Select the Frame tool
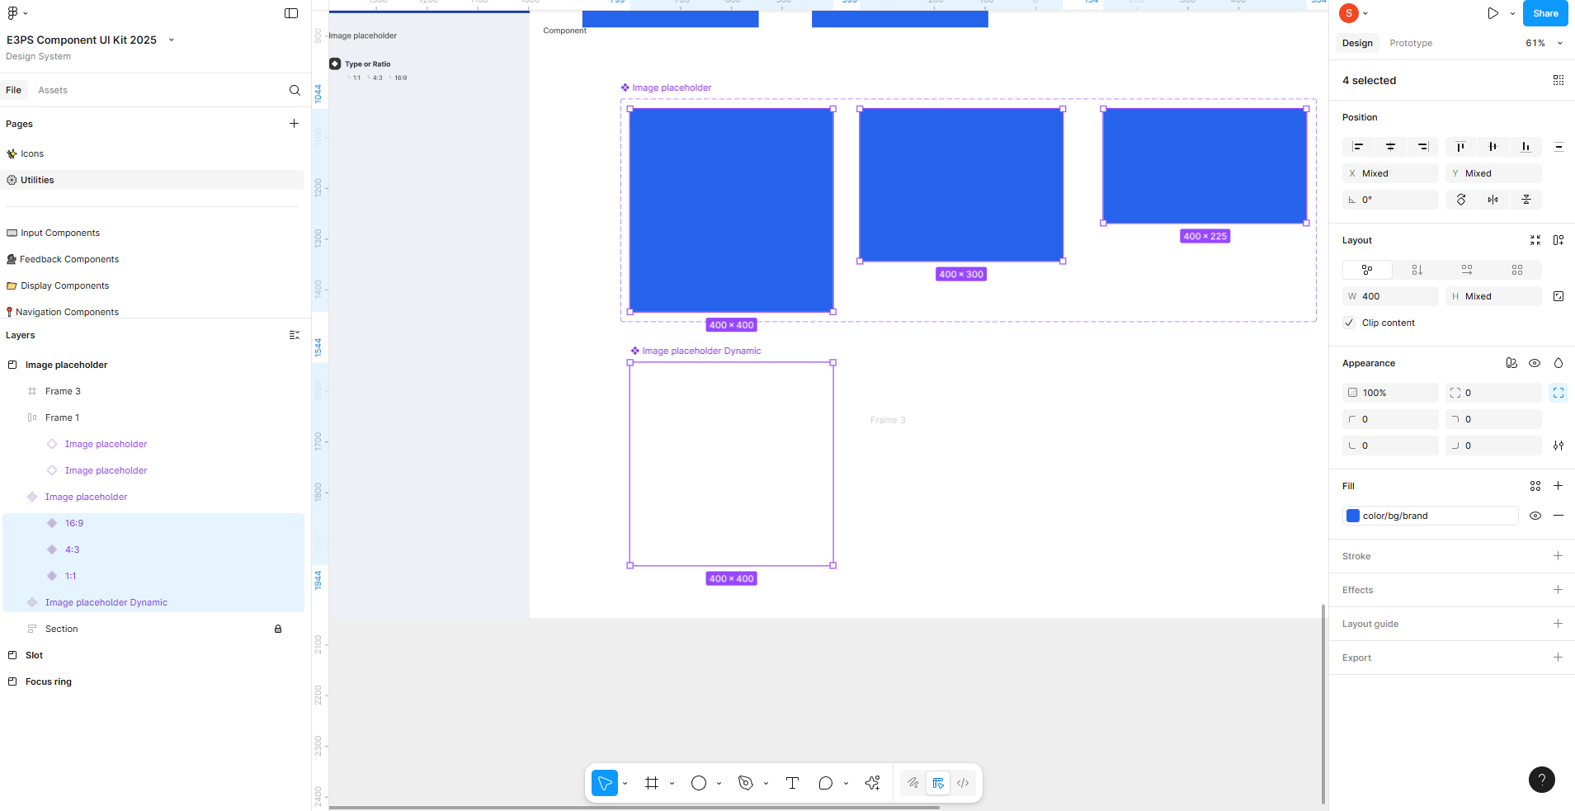Image resolution: width=1575 pixels, height=811 pixels. click(652, 783)
